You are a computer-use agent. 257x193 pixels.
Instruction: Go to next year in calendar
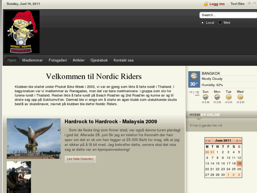pyautogui.click(x=240, y=141)
